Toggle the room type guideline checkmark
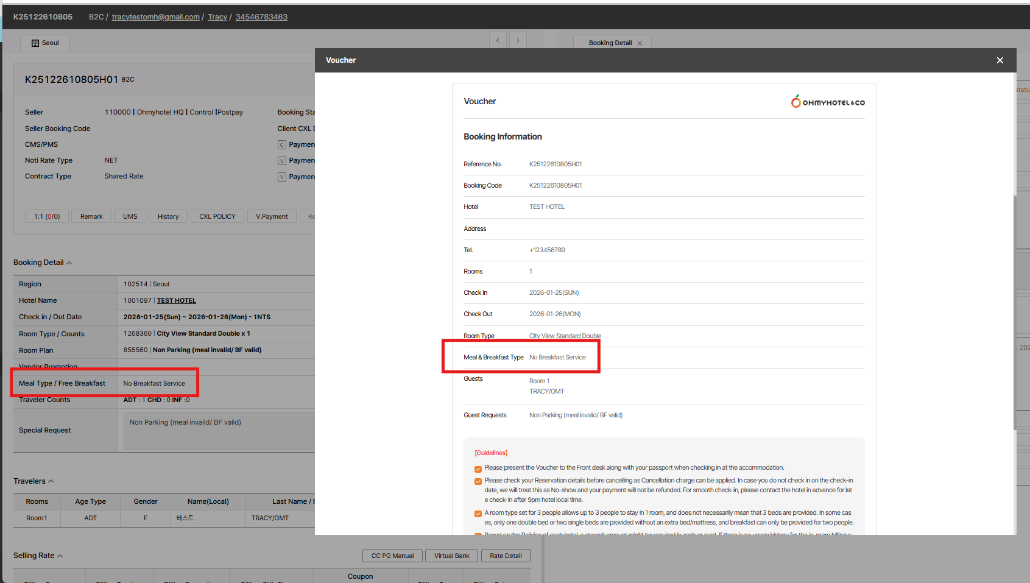 [478, 514]
